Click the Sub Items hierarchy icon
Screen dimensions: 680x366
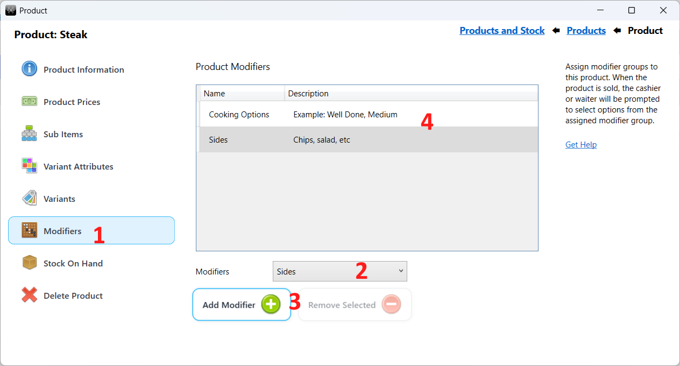pyautogui.click(x=29, y=133)
